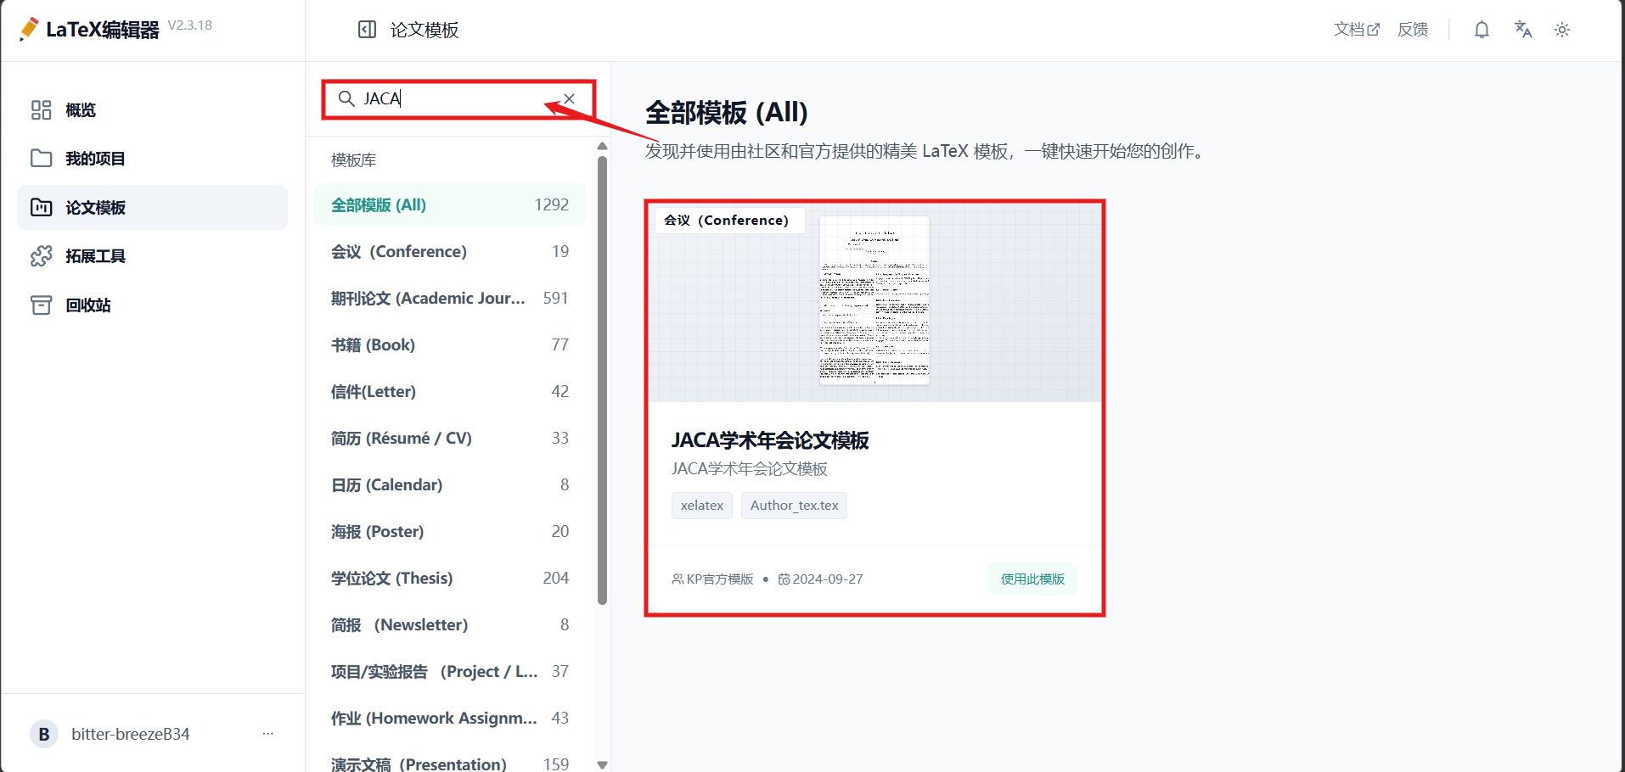The height and width of the screenshot is (772, 1625).
Task: Toggle light/dark theme sun icon
Action: coord(1562,30)
